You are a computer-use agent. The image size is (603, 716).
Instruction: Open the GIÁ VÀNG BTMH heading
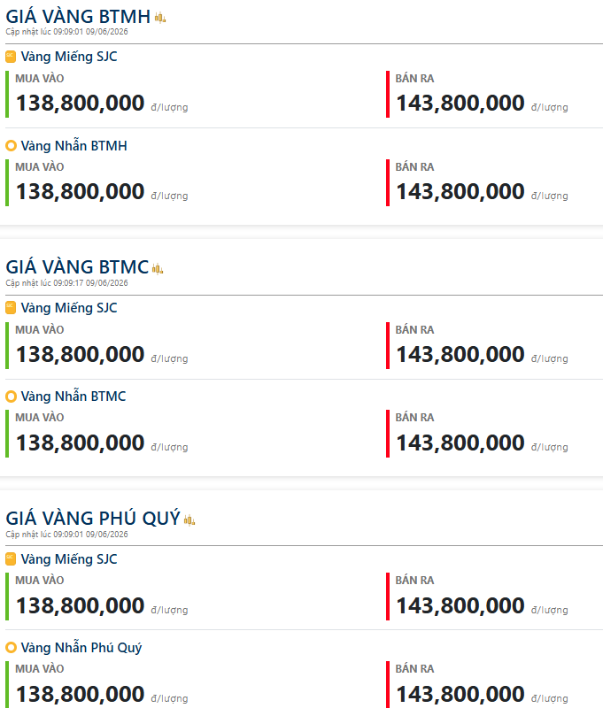click(x=78, y=17)
